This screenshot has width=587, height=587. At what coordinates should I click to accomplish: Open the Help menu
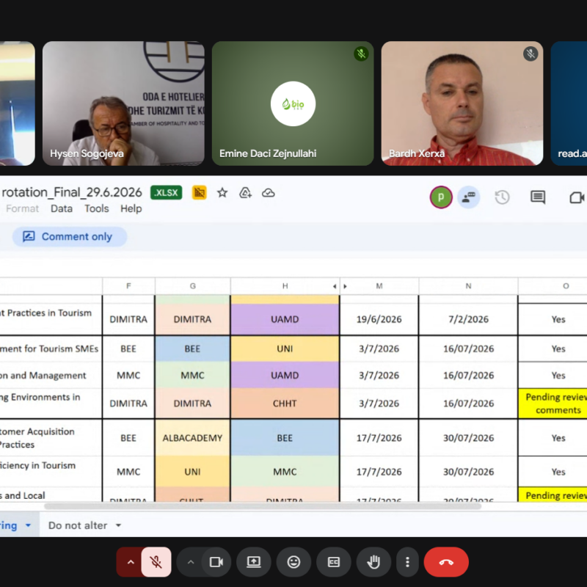[x=131, y=208]
